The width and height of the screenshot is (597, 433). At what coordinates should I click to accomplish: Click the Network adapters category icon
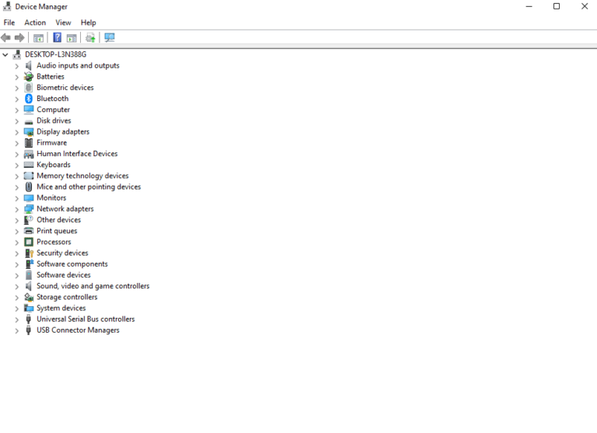pos(29,209)
